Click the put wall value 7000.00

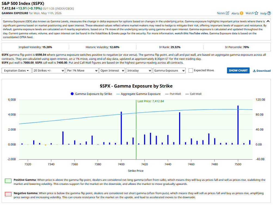[28, 63]
